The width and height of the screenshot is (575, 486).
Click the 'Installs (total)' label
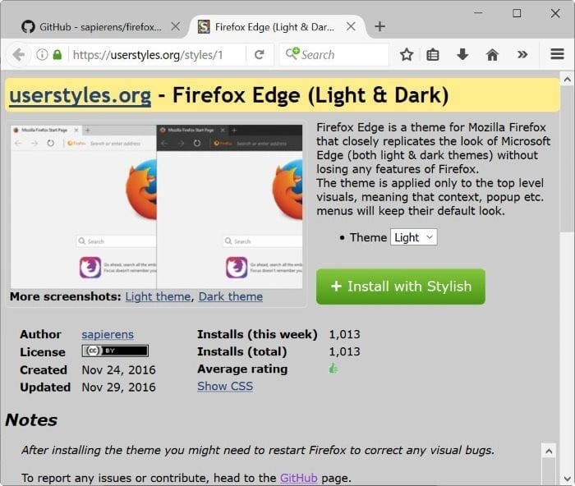(x=242, y=352)
